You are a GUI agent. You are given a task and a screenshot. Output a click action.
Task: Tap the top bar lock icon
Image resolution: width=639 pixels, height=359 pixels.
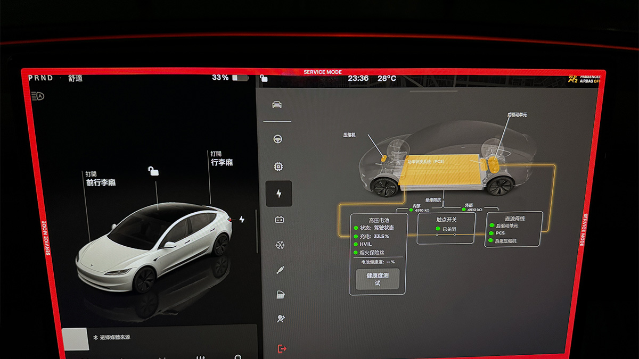pos(263,78)
